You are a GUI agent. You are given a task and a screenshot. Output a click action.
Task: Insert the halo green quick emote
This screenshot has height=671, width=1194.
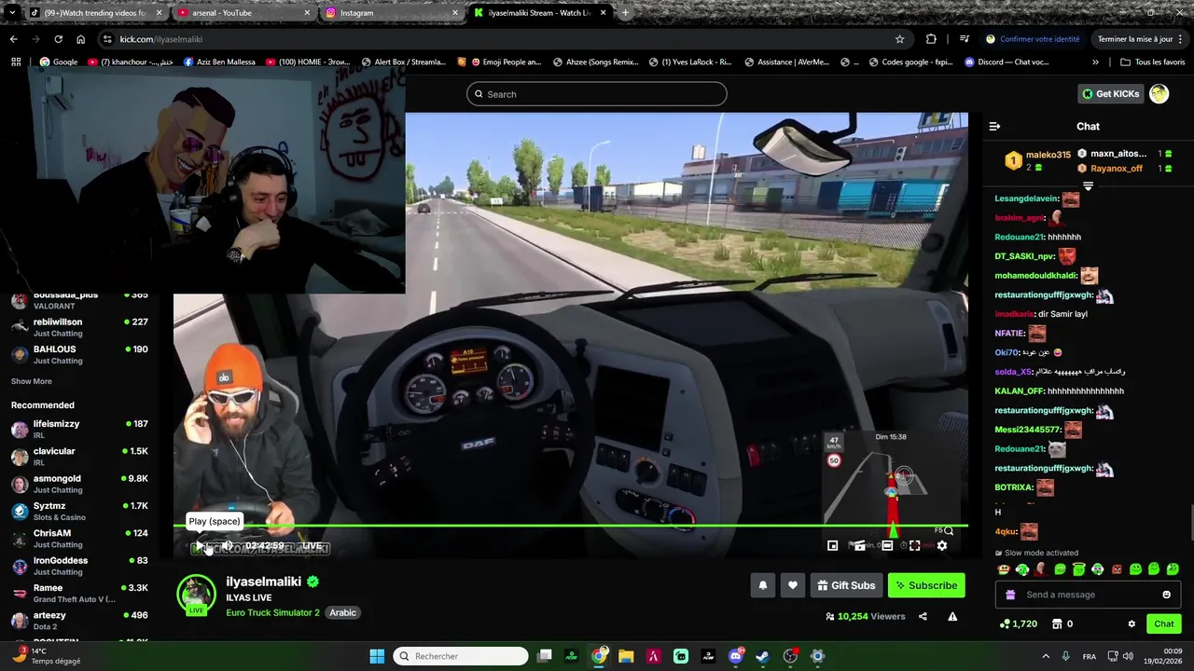point(1078,568)
